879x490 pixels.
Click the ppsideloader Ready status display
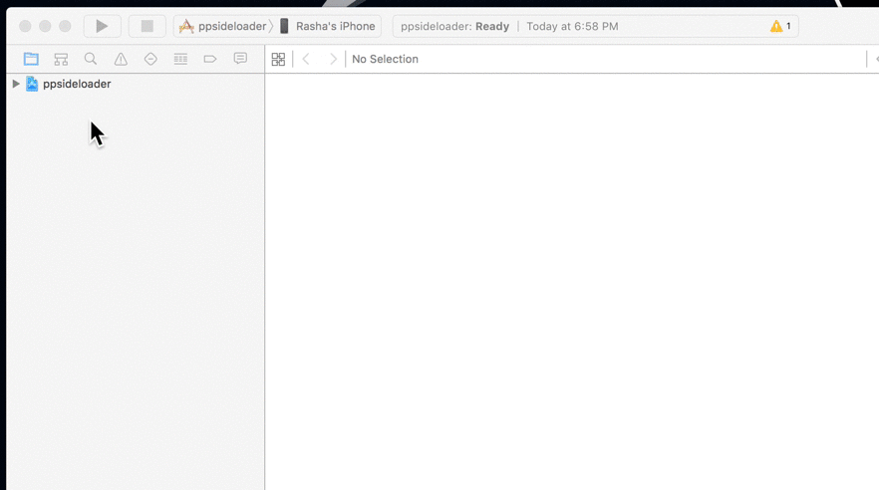pos(454,26)
